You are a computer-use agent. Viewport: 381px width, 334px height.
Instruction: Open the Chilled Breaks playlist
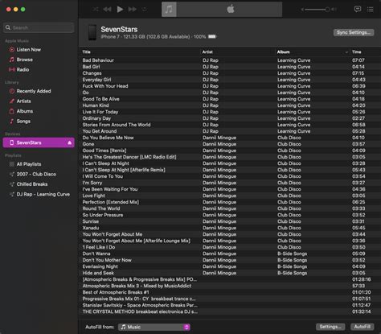(x=32, y=184)
